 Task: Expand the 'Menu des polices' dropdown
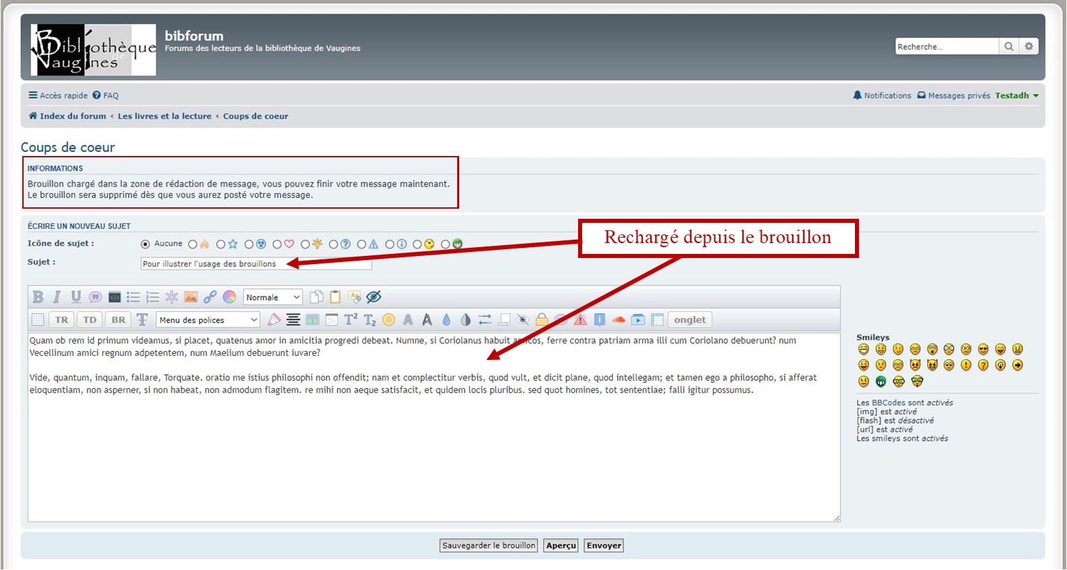point(208,320)
